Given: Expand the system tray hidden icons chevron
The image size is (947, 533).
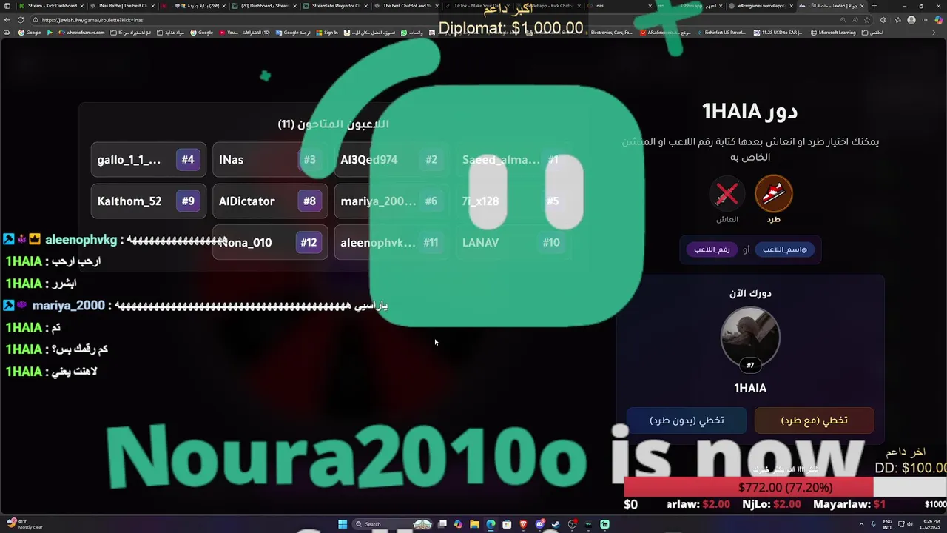Looking at the screenshot, I should coord(862,524).
